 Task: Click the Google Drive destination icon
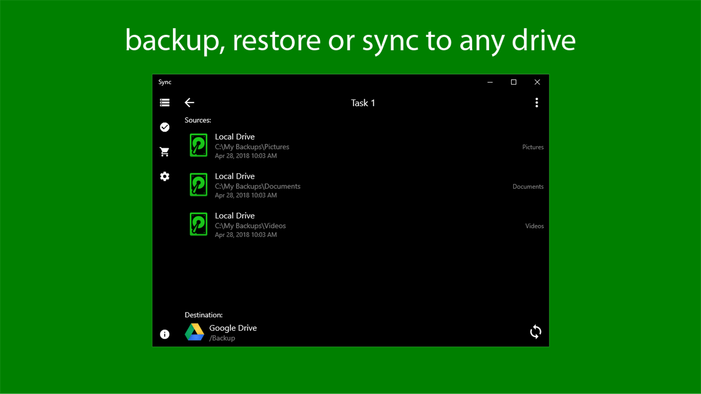pyautogui.click(x=194, y=332)
